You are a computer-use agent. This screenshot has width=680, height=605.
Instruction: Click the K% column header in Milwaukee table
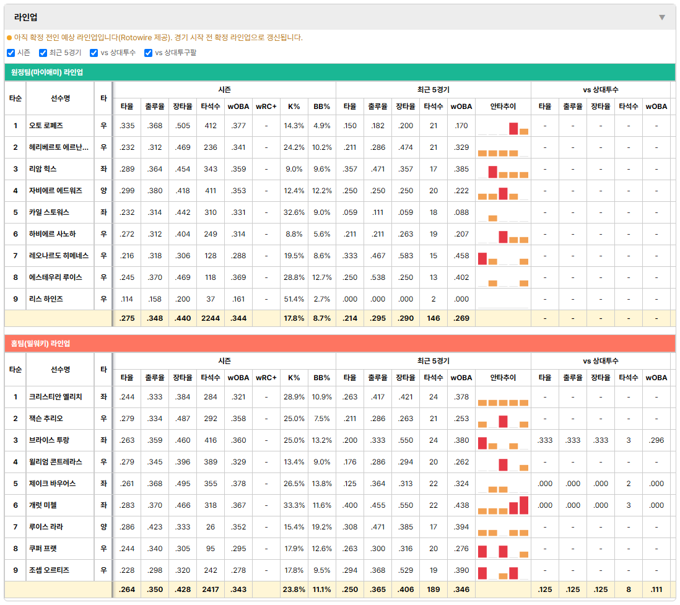(294, 378)
